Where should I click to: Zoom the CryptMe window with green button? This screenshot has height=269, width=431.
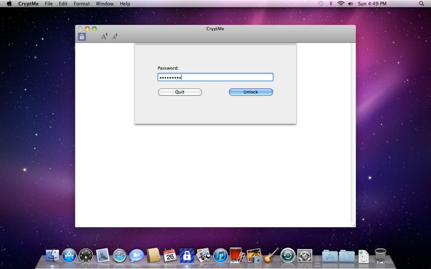coord(94,29)
